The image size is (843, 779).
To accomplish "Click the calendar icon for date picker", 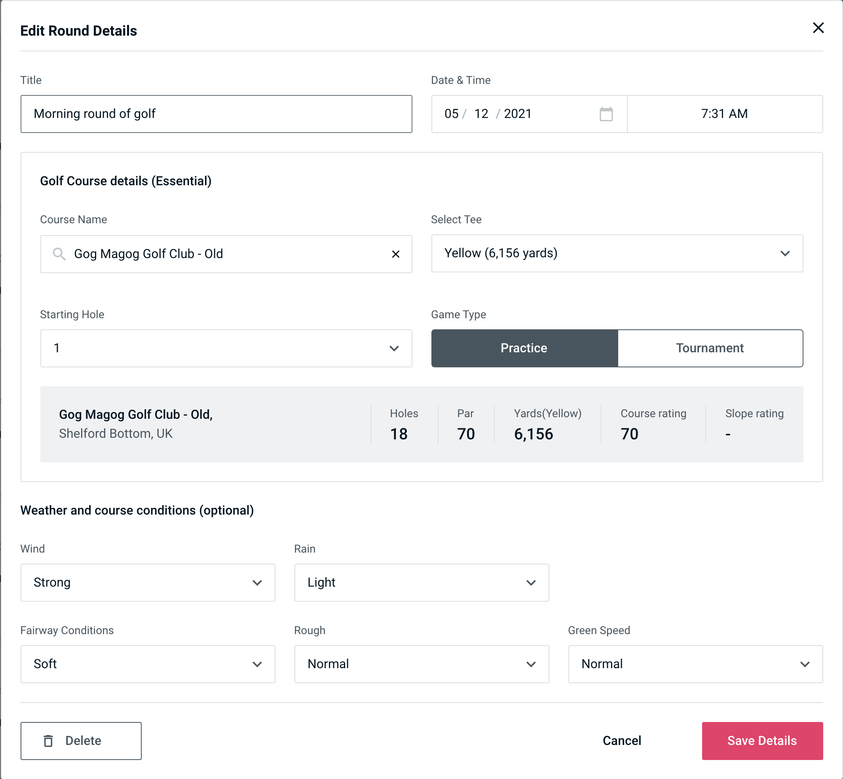I will pos(607,114).
